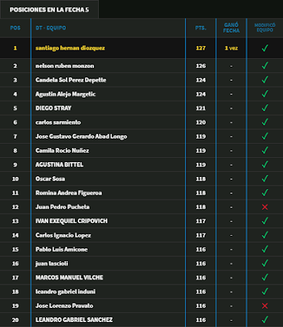Click the '1 vez' won-date cell
283x327 pixels.
click(231, 48)
